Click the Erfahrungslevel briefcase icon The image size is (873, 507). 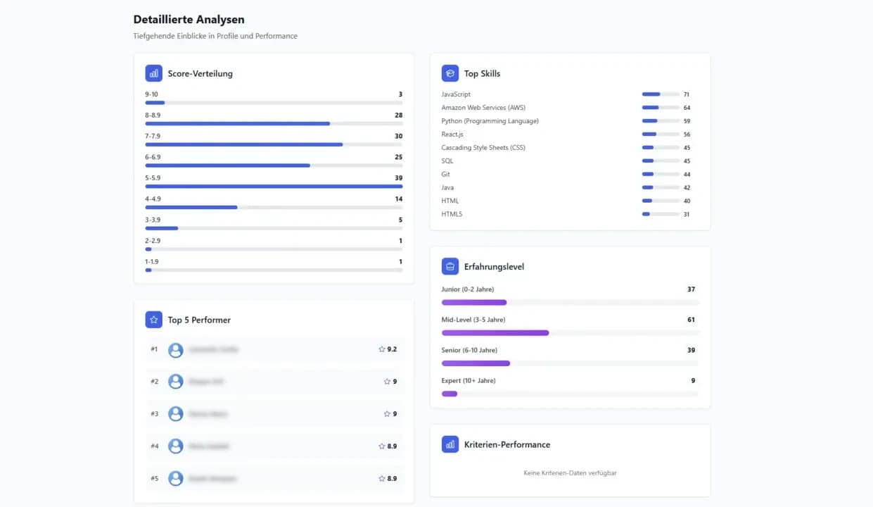[450, 267]
